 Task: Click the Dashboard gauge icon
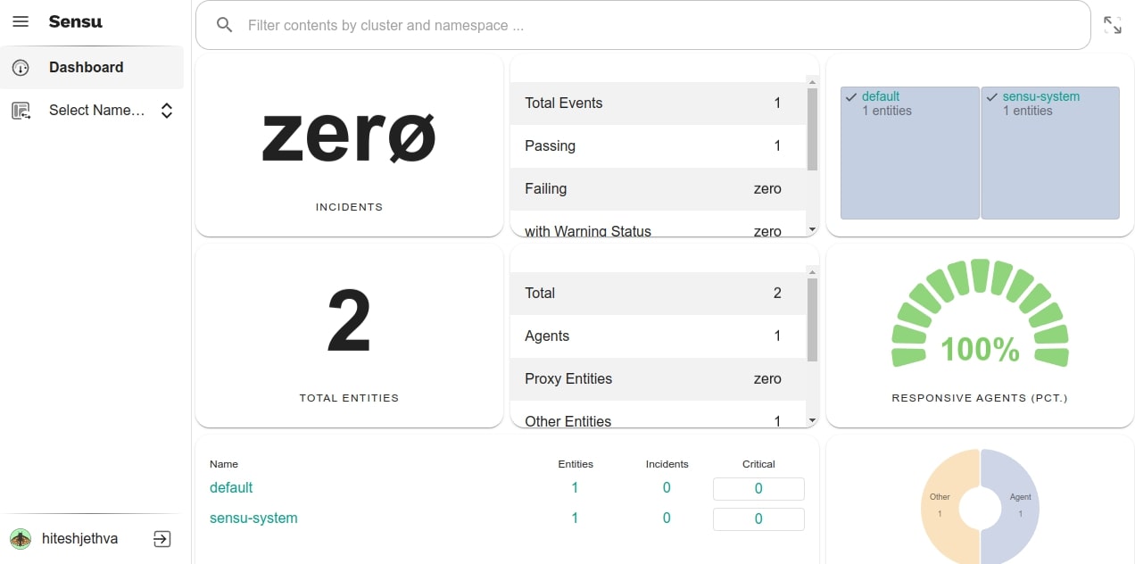tap(21, 68)
